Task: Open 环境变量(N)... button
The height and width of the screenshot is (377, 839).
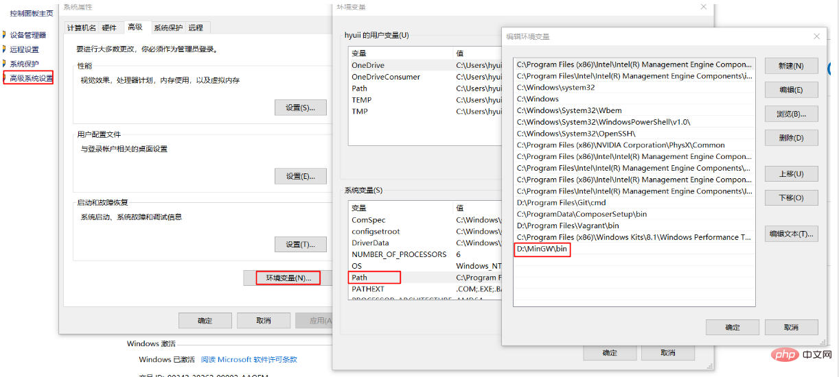Action: pos(288,278)
